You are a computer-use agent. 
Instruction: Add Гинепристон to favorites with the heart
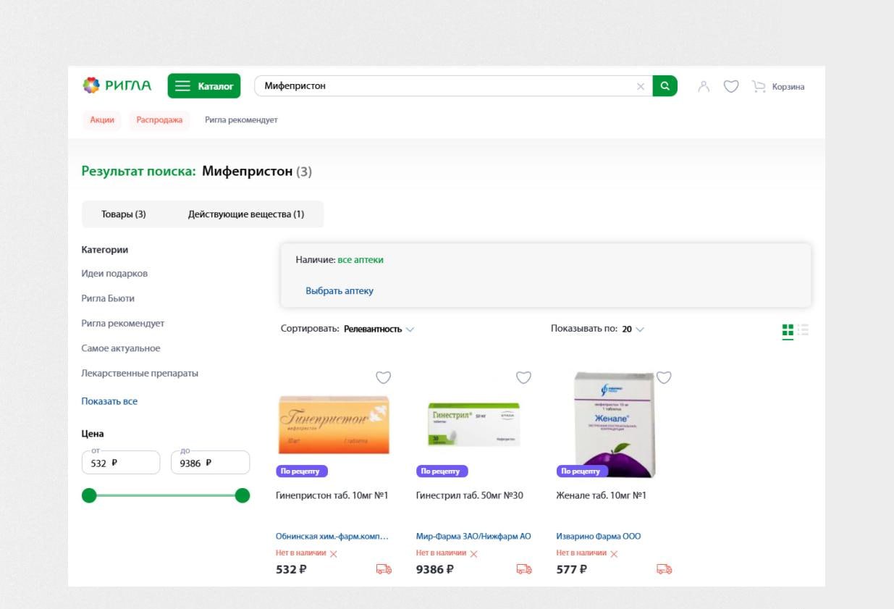click(384, 377)
